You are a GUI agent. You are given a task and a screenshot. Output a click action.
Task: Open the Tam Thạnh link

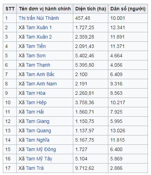click(38, 65)
